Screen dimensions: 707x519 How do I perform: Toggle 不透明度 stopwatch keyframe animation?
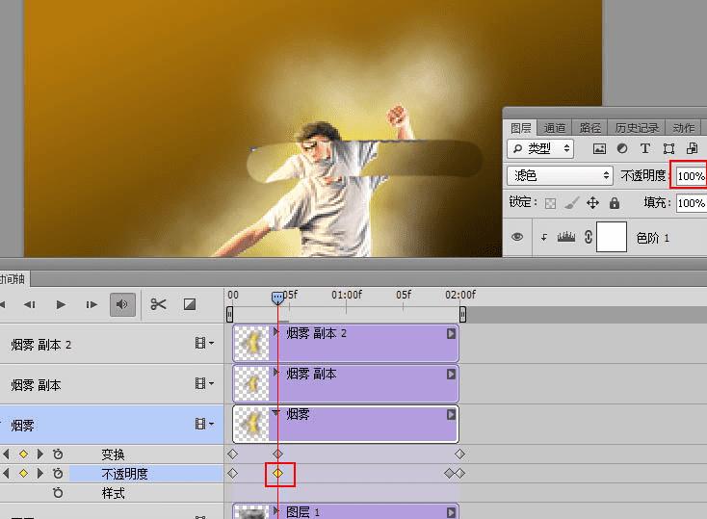point(58,474)
